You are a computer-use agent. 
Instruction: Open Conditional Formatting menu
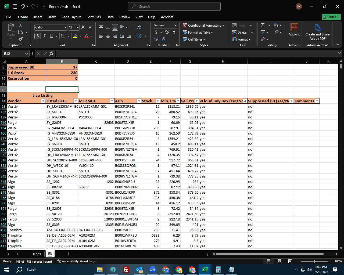point(203,25)
